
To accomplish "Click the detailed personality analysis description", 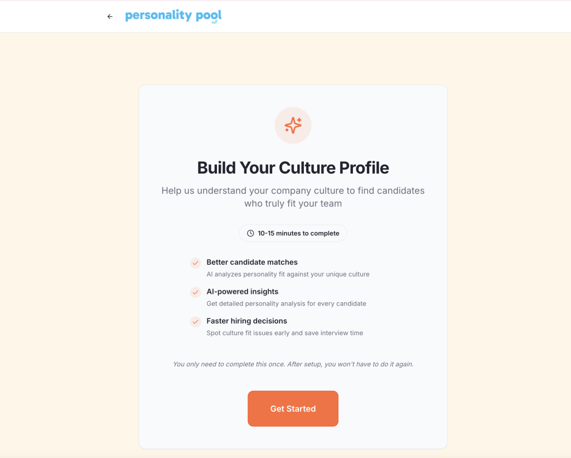I will (286, 304).
